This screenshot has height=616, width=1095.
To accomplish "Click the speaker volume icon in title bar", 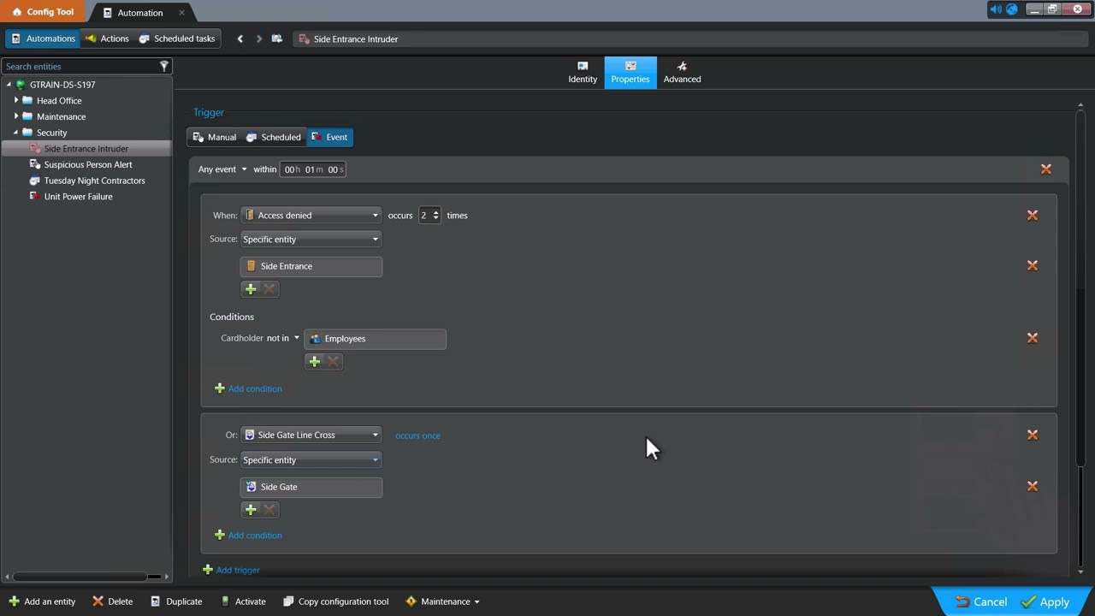I will (996, 9).
